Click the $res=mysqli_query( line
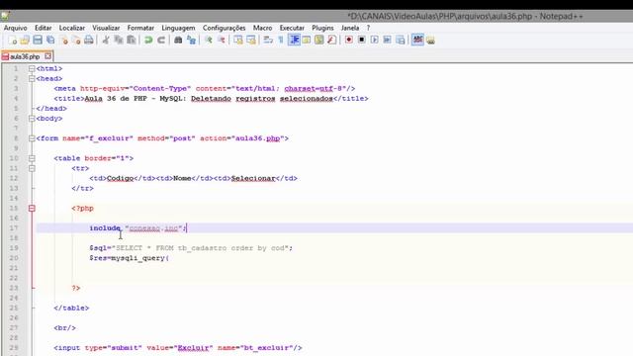 (130, 258)
